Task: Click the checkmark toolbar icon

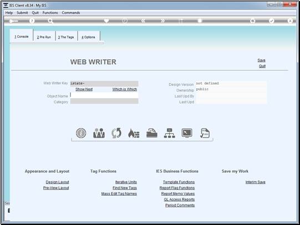Action: point(272,21)
